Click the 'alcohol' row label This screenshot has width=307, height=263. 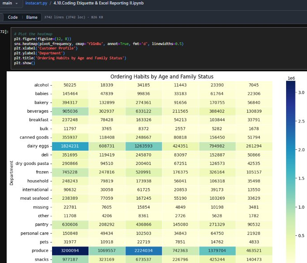(x=41, y=85)
